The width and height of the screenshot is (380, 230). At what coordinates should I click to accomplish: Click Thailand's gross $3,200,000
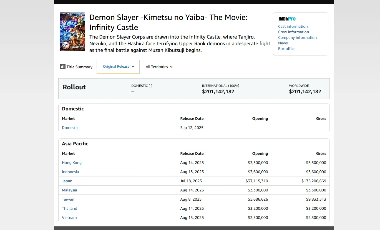[316, 208]
